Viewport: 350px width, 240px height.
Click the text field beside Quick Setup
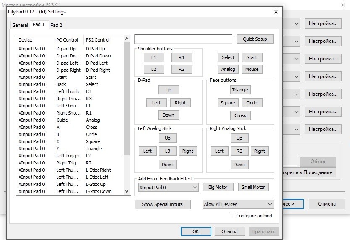coord(183,39)
